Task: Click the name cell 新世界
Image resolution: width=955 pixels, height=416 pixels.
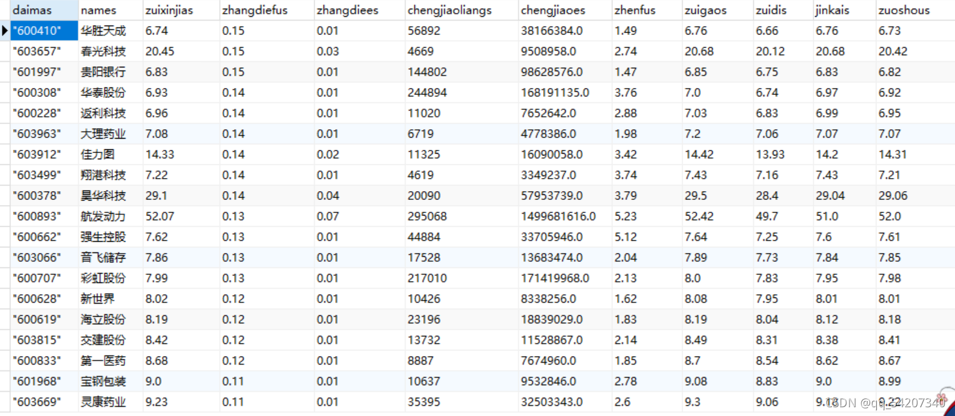Action: coord(110,299)
